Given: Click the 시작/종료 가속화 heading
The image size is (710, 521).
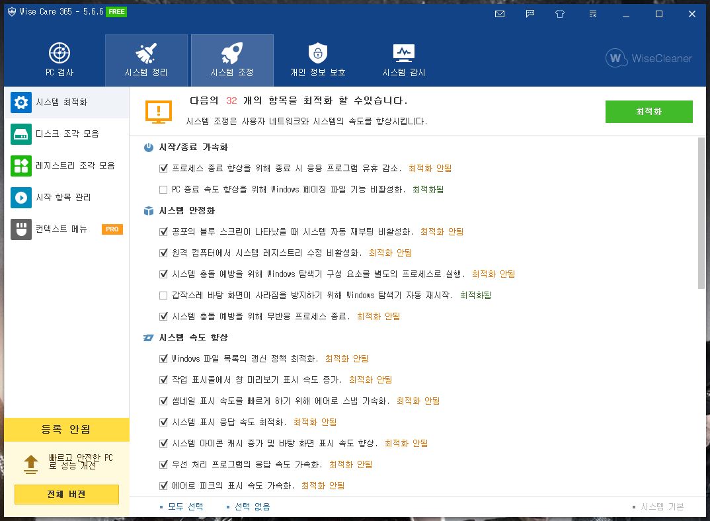Looking at the screenshot, I should (x=193, y=147).
